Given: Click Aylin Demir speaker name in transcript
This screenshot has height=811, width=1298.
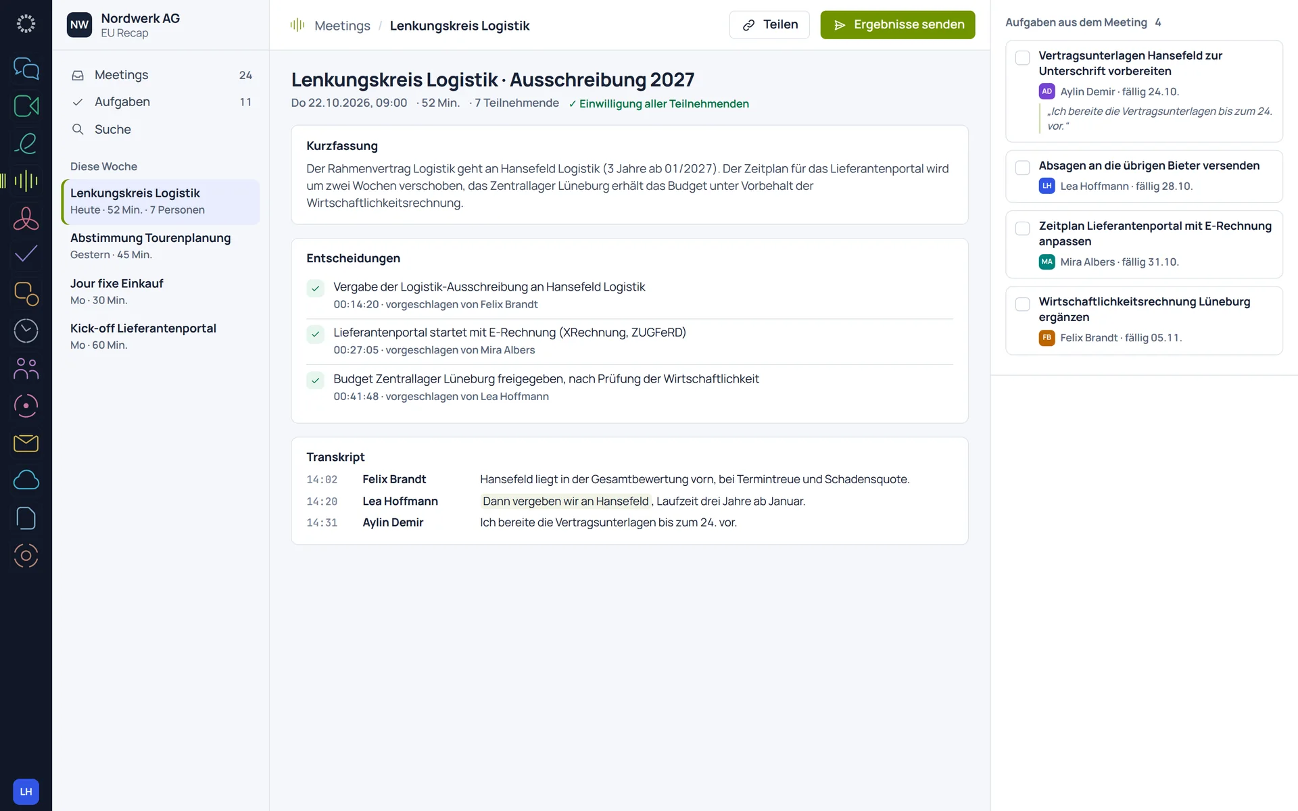Looking at the screenshot, I should point(393,522).
